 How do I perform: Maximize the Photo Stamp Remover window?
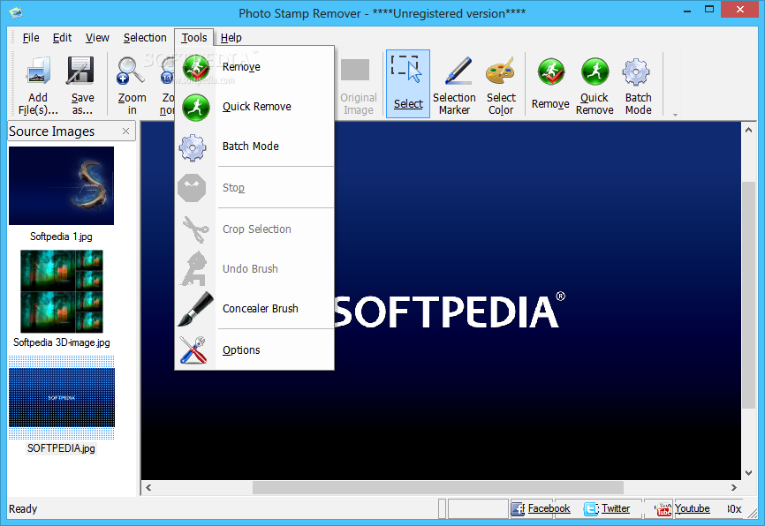(x=709, y=9)
